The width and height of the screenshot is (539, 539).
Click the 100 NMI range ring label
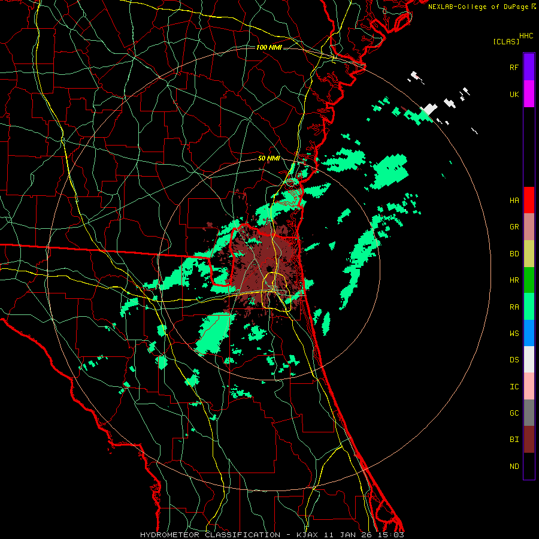pos(269,47)
